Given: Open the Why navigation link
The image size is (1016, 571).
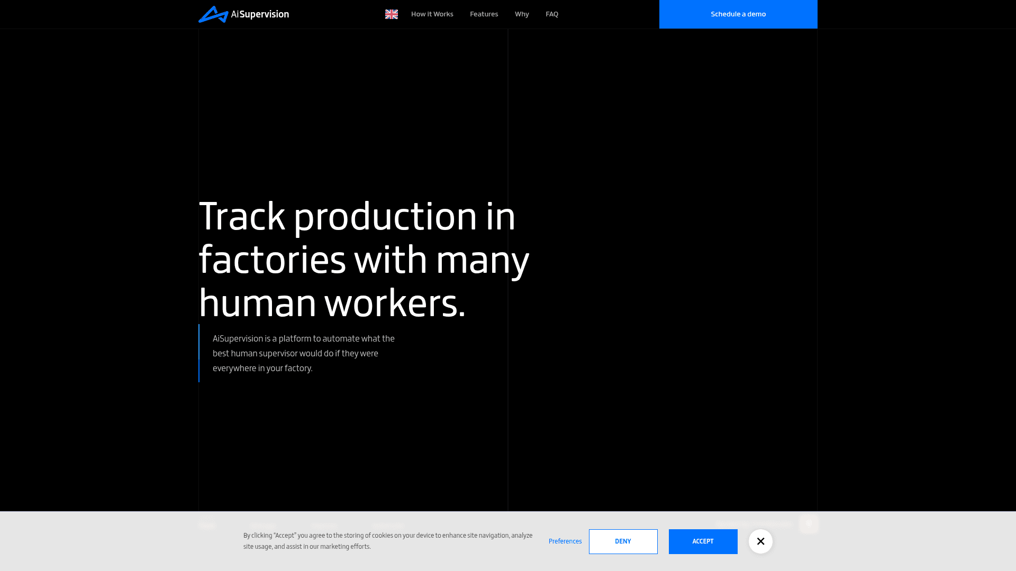Looking at the screenshot, I should [522, 14].
